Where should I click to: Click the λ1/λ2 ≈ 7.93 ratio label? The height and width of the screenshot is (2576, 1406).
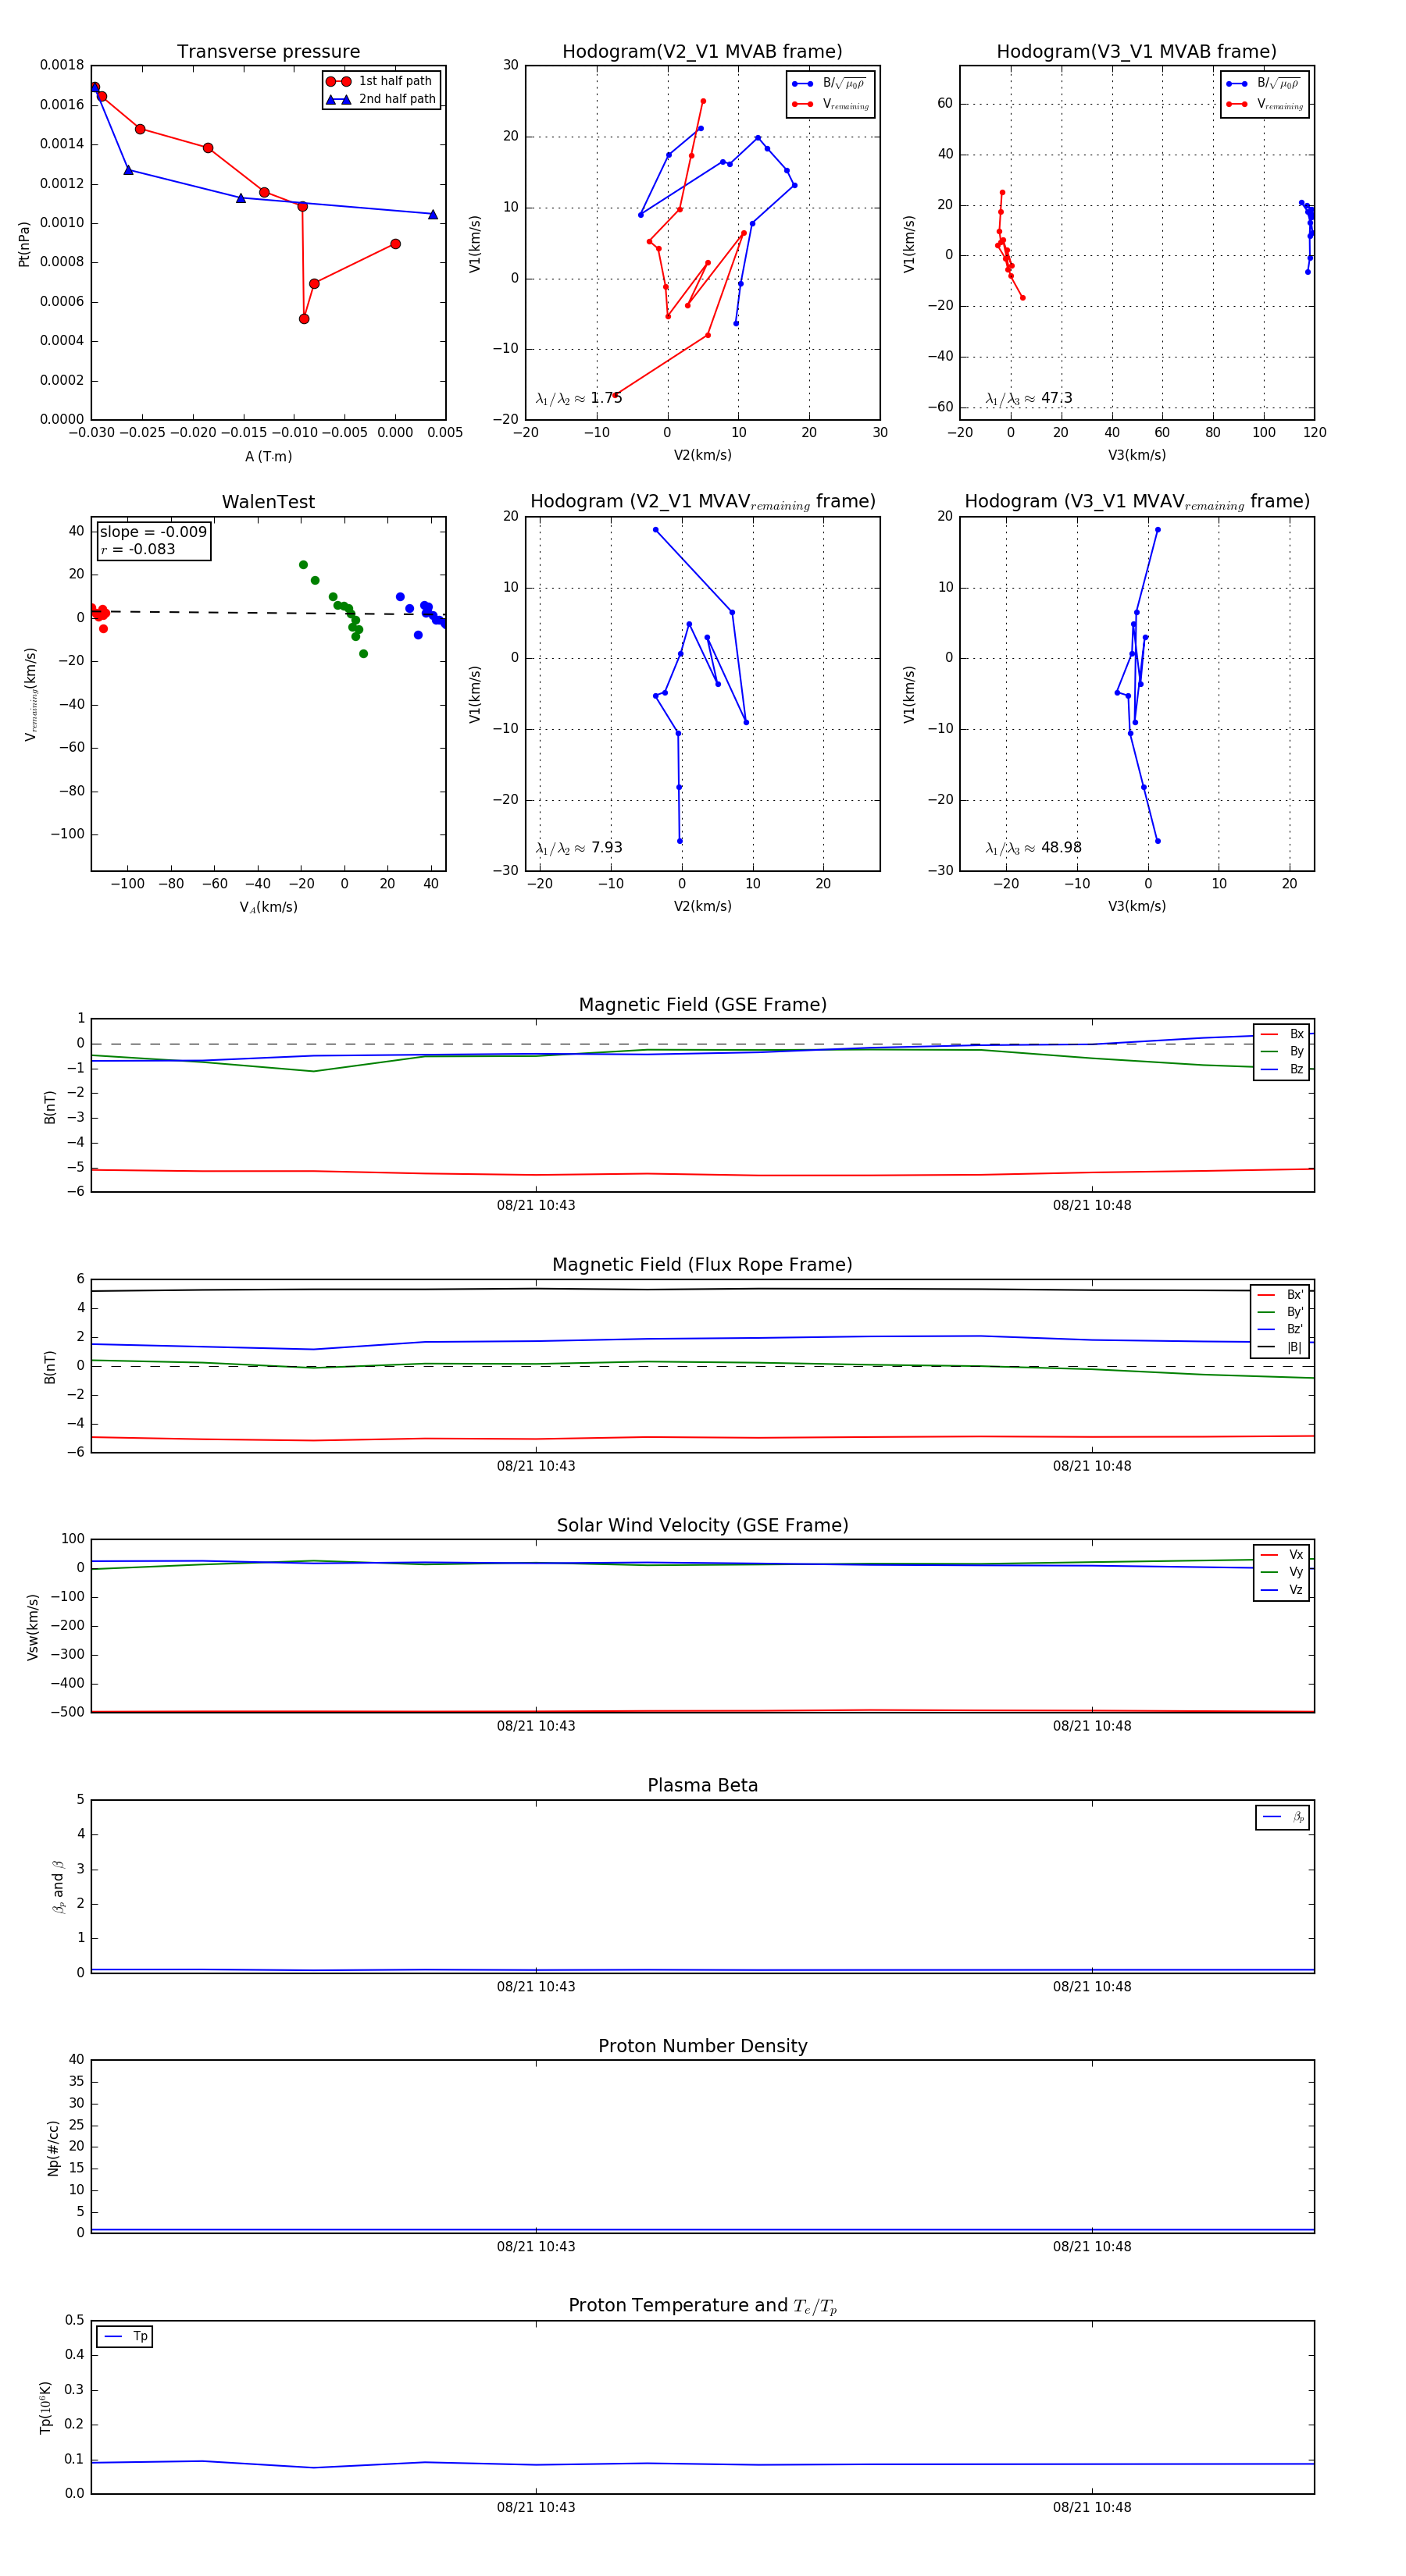pos(578,848)
